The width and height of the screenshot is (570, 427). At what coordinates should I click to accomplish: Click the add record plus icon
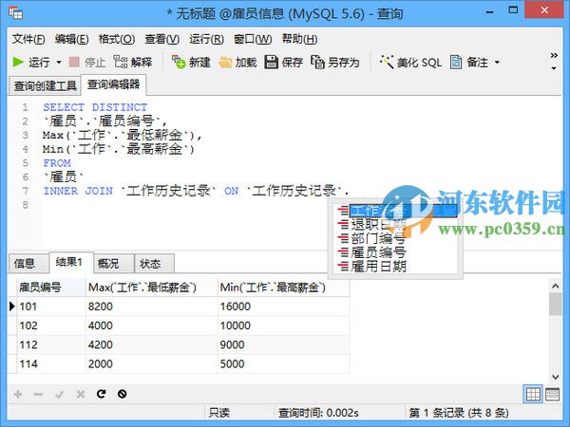pos(18,394)
